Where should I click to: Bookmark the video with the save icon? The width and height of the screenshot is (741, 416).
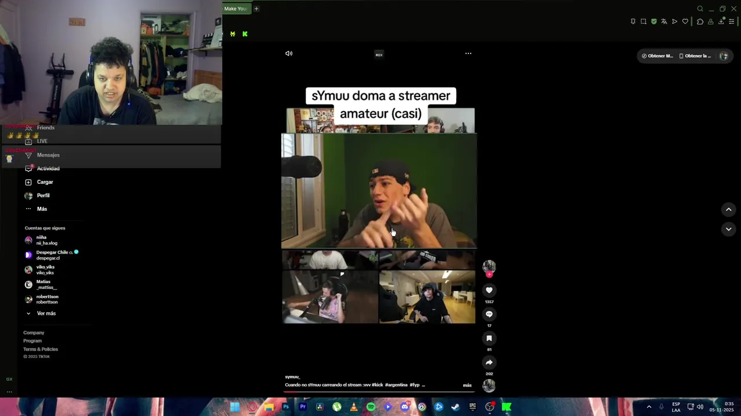pos(489,339)
